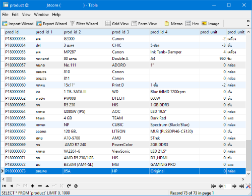
Task: Open the Help menu
Action: (56, 15)
